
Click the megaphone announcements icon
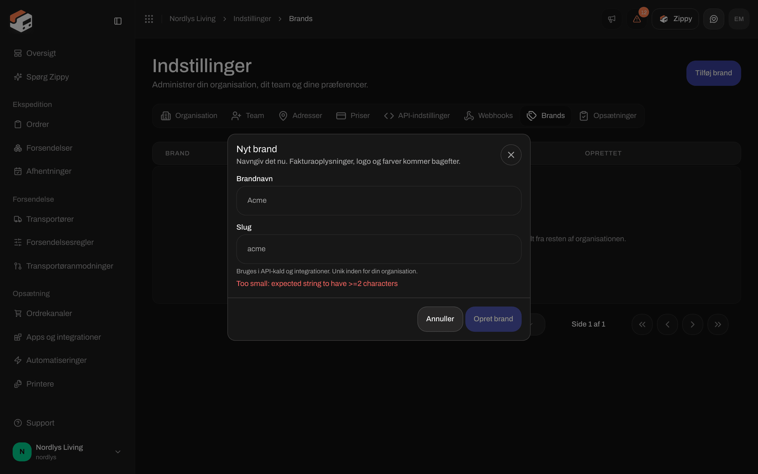pyautogui.click(x=612, y=19)
